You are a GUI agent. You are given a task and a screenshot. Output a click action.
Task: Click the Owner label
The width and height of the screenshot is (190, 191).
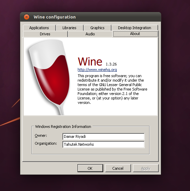[x=41, y=135]
